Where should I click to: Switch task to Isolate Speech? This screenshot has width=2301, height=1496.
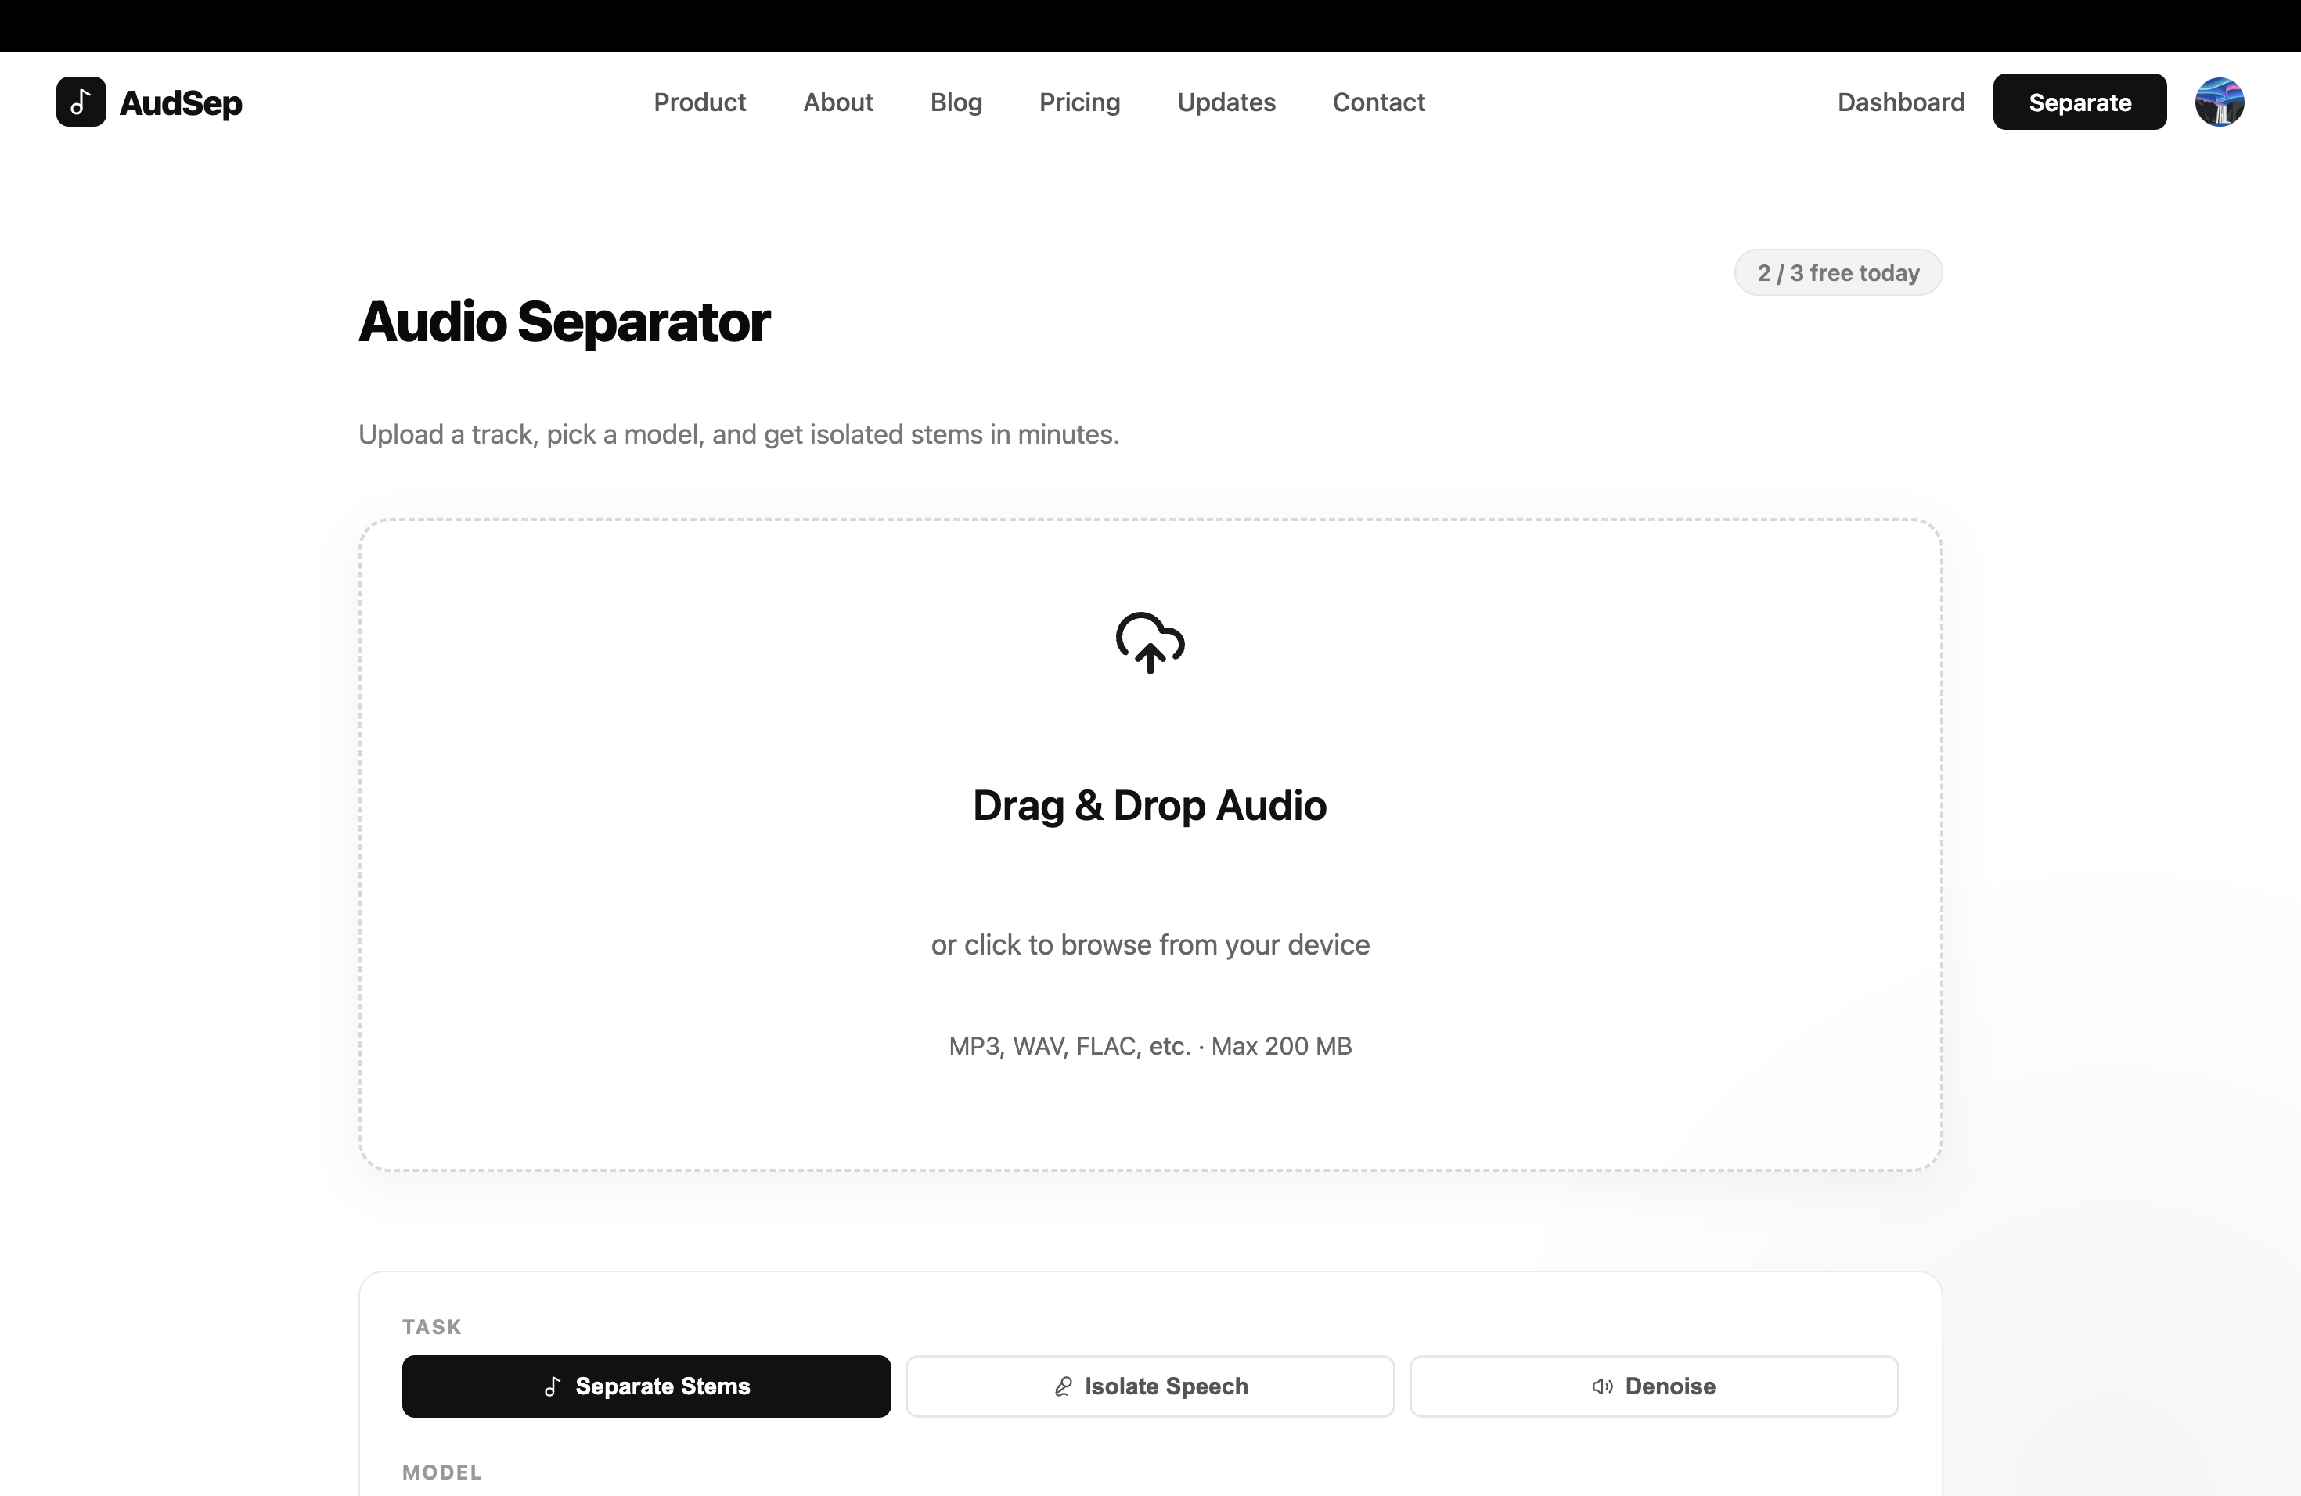[x=1150, y=1386]
